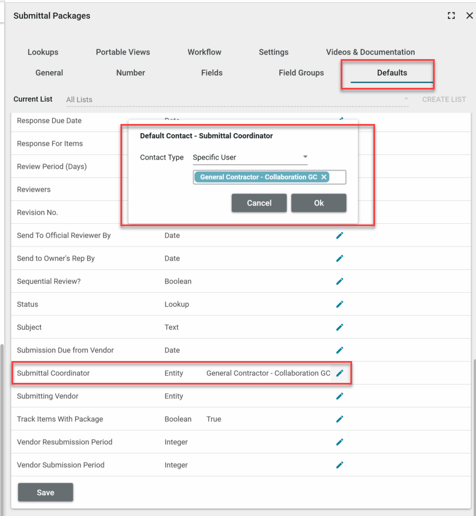476x516 pixels.
Task: Edit Submitting Vendor default entity
Action: (x=340, y=396)
